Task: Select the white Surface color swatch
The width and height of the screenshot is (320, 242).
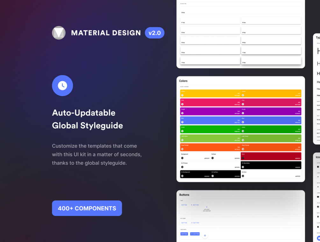Action: coord(225,156)
